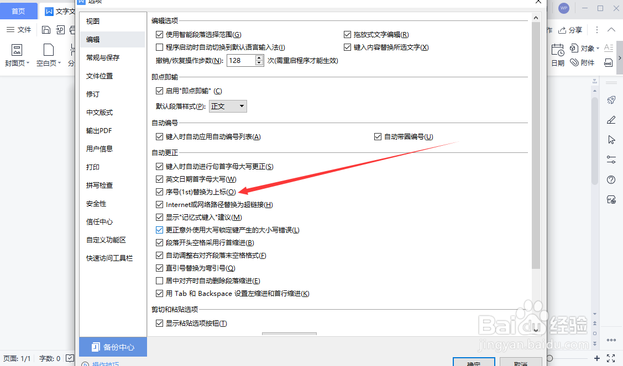
Task: Uncheck 英文日期首字母大写
Action: tap(159, 179)
